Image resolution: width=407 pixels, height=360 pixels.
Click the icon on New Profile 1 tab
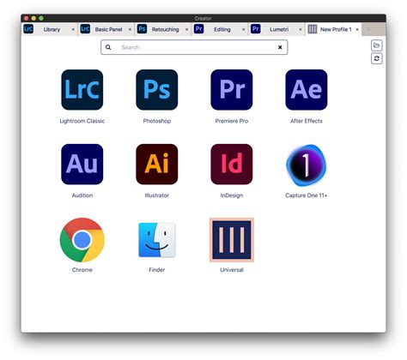click(x=313, y=29)
